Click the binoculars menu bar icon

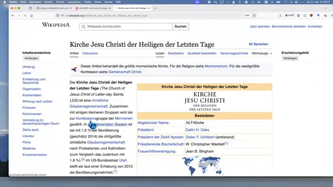(x=246, y=2)
